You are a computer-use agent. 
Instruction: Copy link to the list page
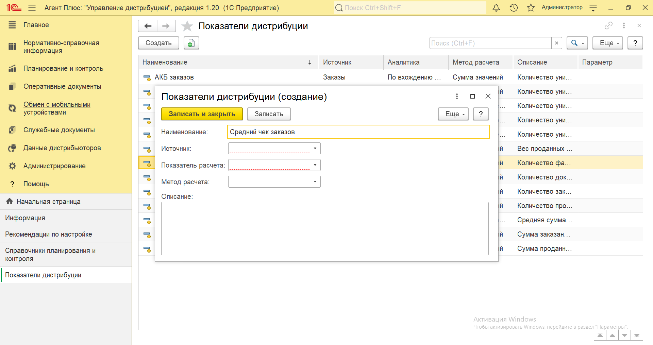click(608, 25)
